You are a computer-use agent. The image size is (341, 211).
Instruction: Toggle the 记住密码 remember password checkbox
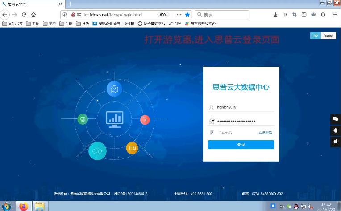pyautogui.click(x=212, y=133)
